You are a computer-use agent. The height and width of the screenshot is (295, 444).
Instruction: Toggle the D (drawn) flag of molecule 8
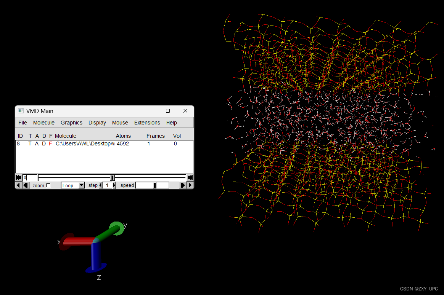[44, 144]
